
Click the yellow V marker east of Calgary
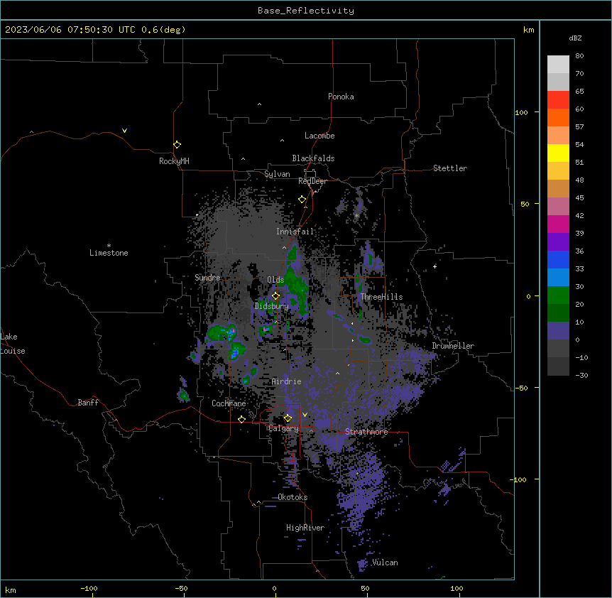click(305, 415)
